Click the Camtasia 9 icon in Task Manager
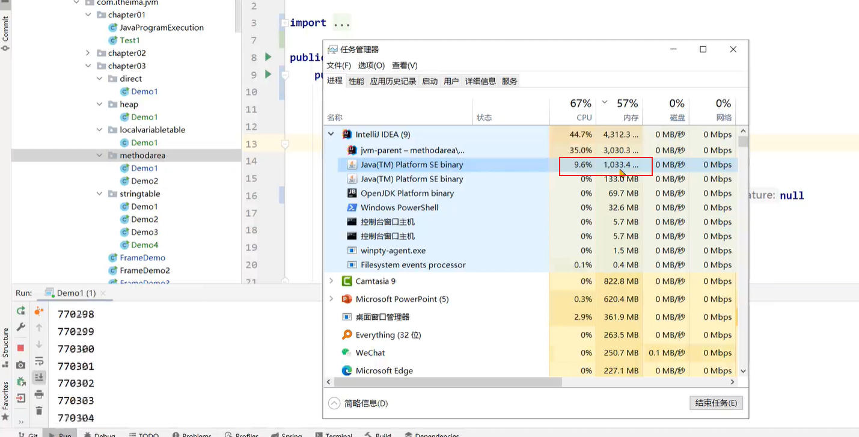The width and height of the screenshot is (859, 437). click(346, 281)
